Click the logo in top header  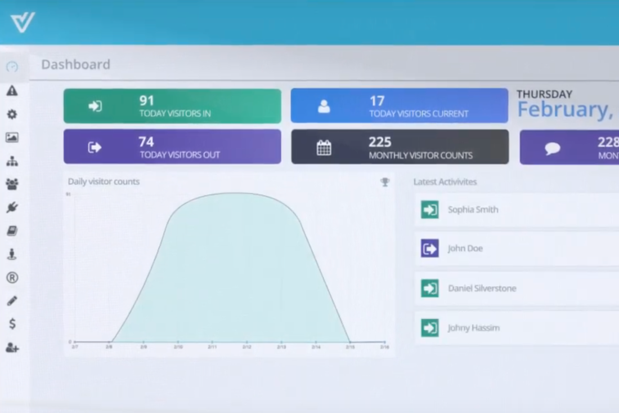[23, 22]
